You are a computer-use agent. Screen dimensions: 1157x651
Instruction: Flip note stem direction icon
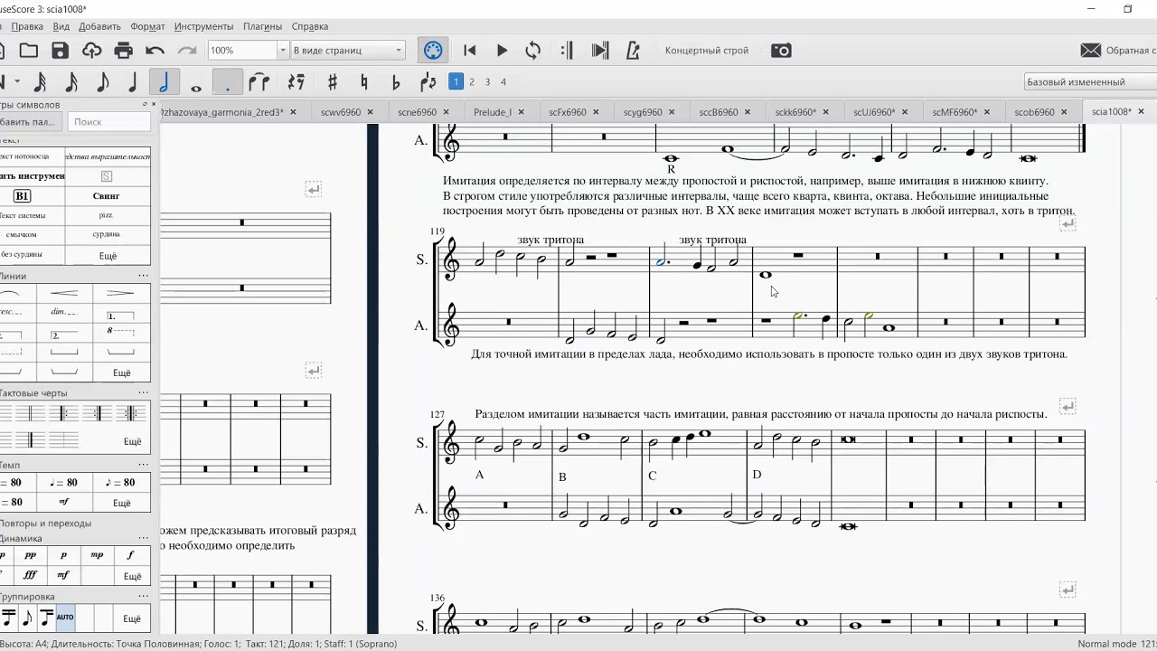pyautogui.click(x=428, y=82)
